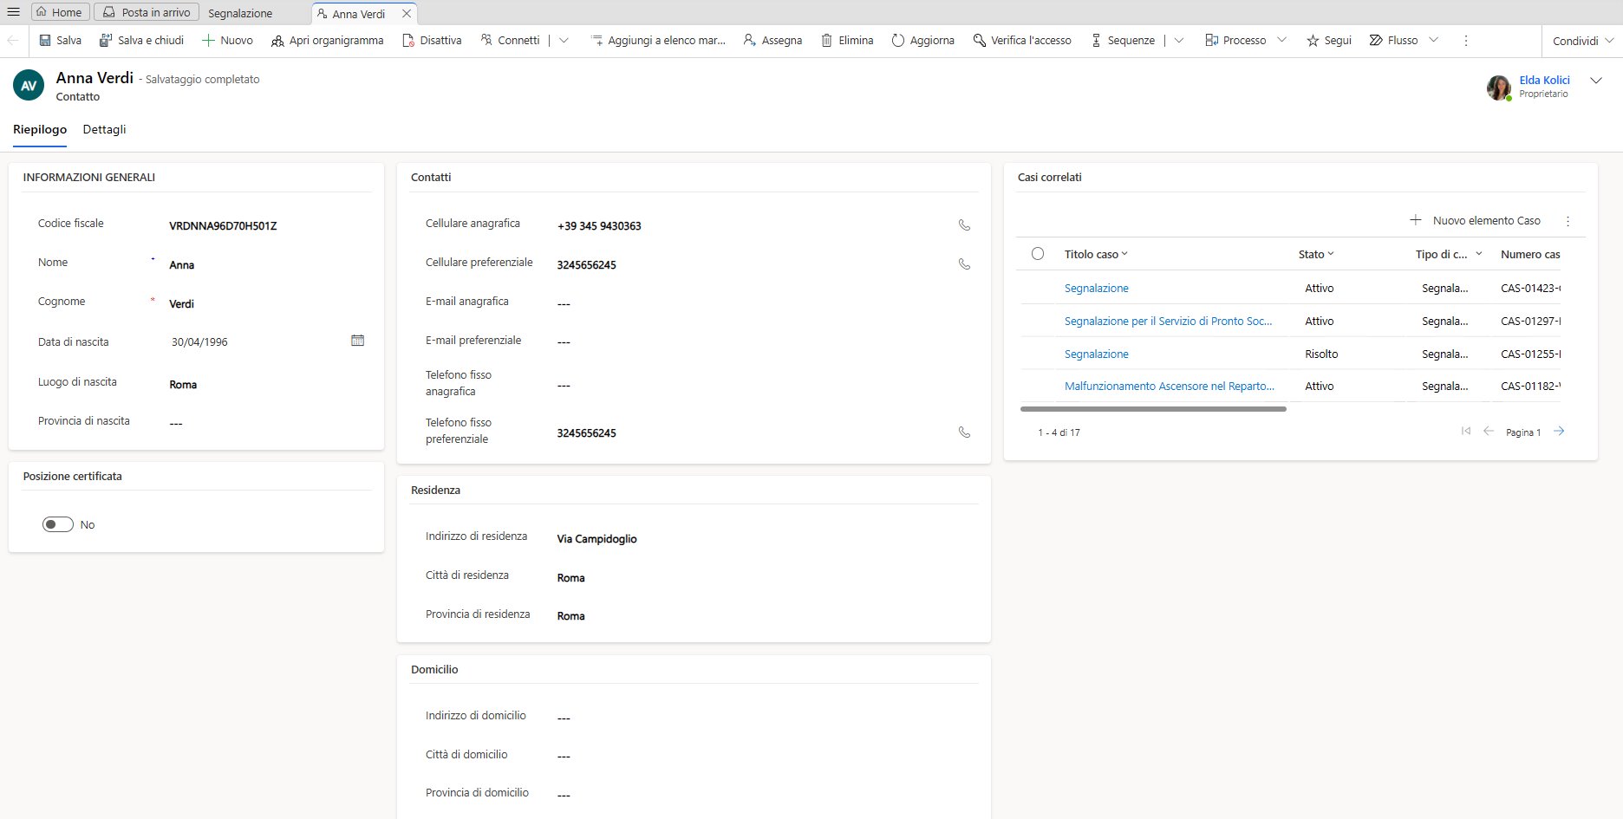Click Nuovo elemento Caso button
This screenshot has width=1623, height=819.
(x=1475, y=221)
